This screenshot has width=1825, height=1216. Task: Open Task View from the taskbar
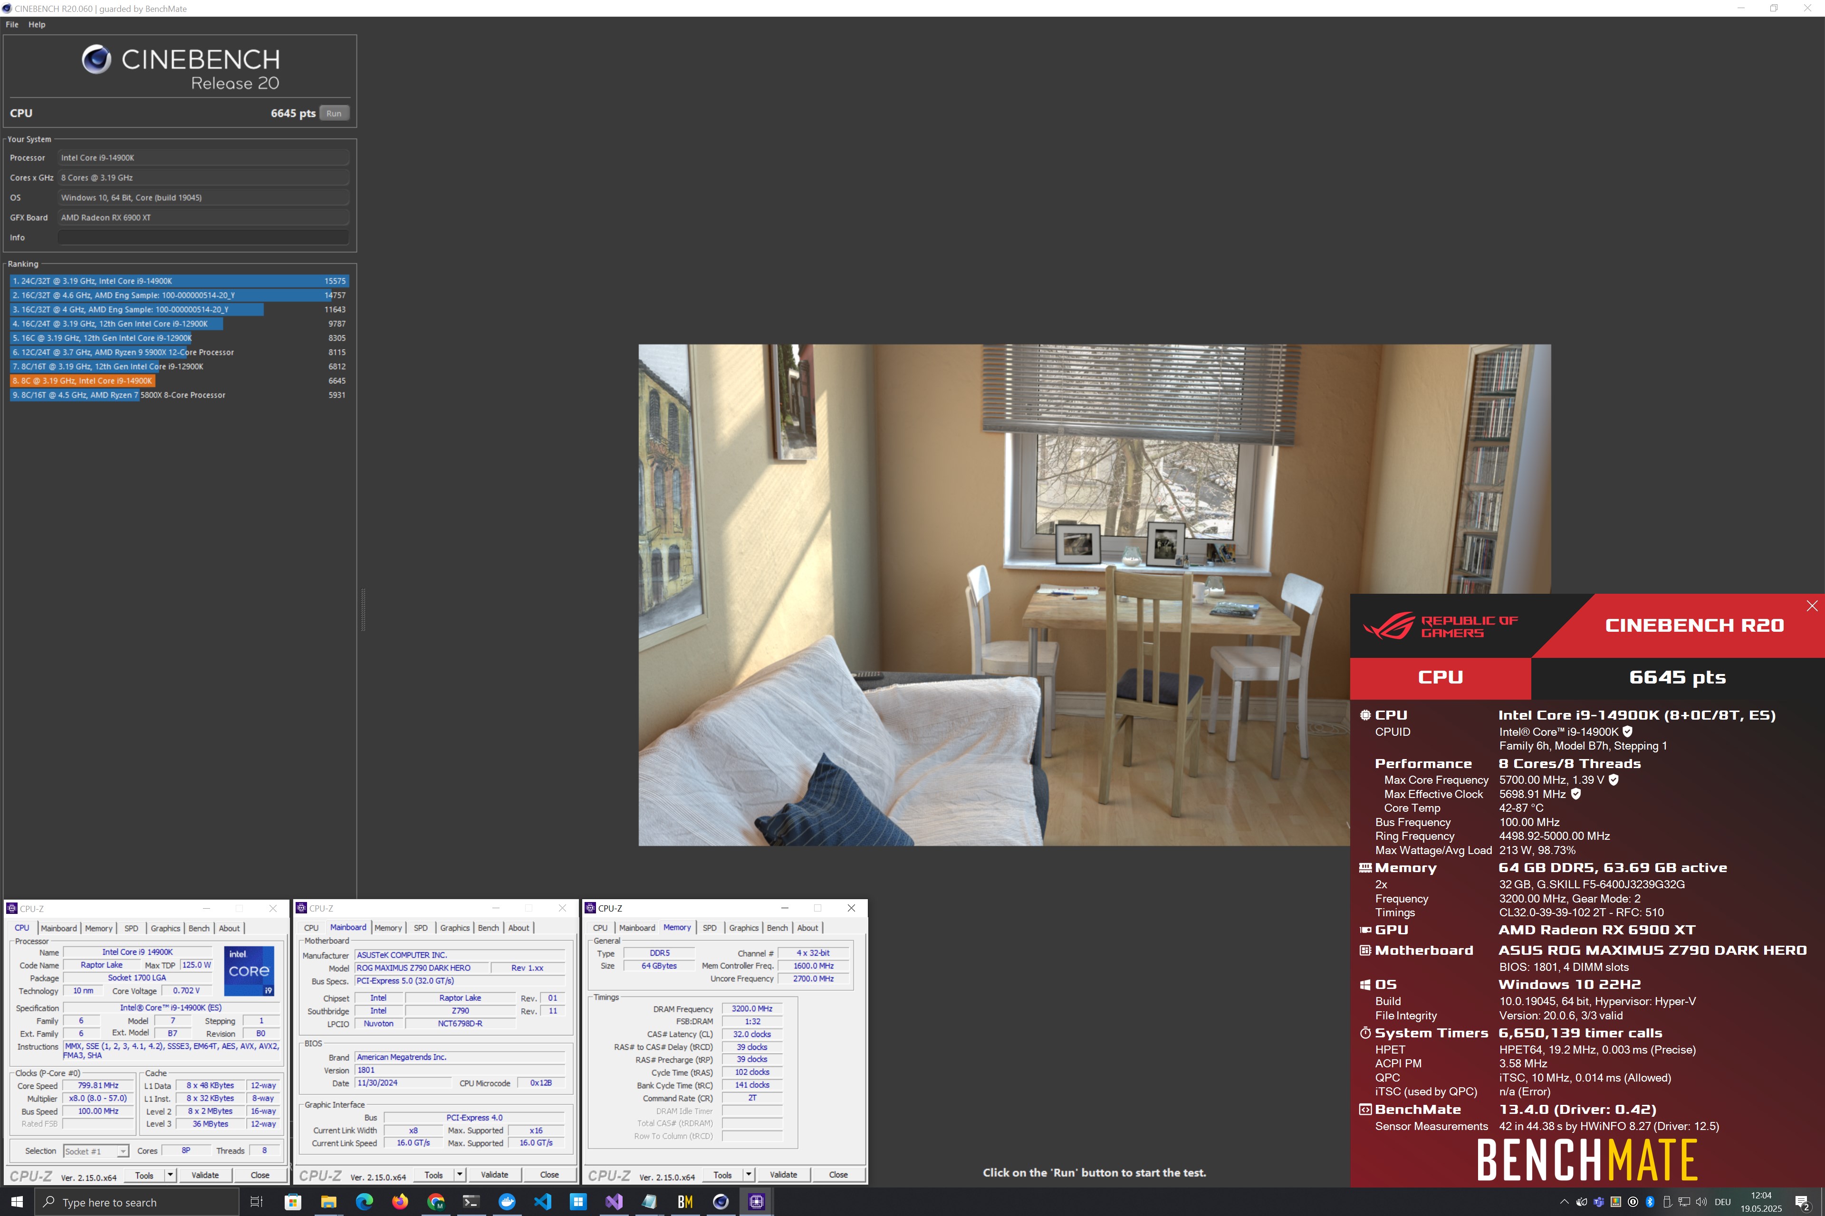coord(256,1202)
